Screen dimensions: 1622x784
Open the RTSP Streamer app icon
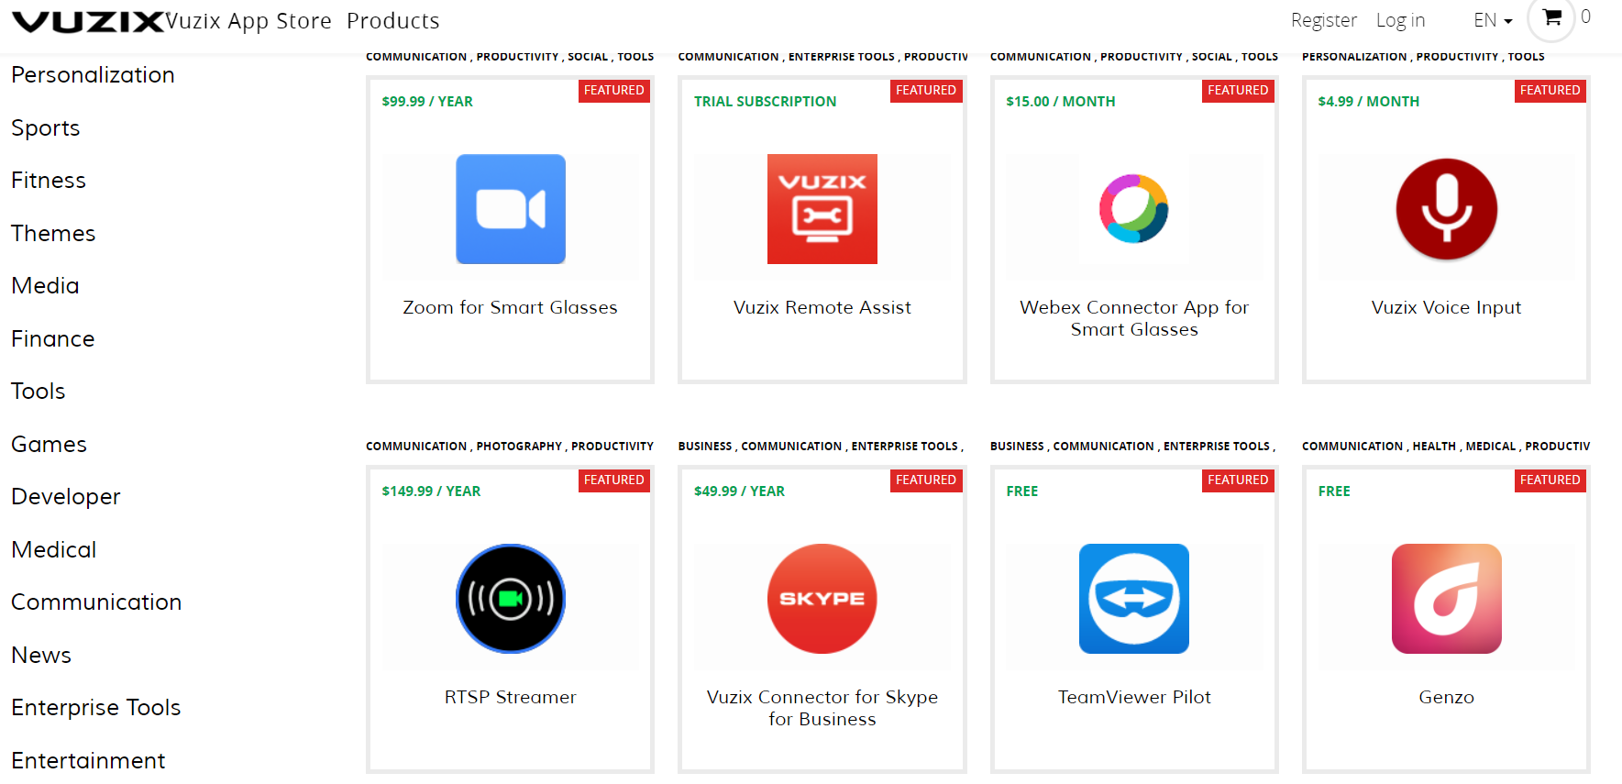point(511,599)
